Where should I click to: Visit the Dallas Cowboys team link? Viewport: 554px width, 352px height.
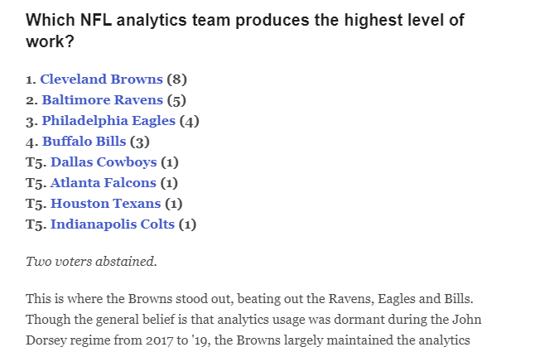pos(104,162)
